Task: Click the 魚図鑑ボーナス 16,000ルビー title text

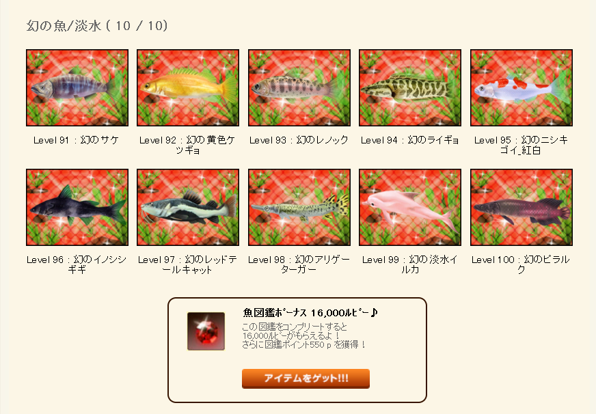Action: coord(310,313)
